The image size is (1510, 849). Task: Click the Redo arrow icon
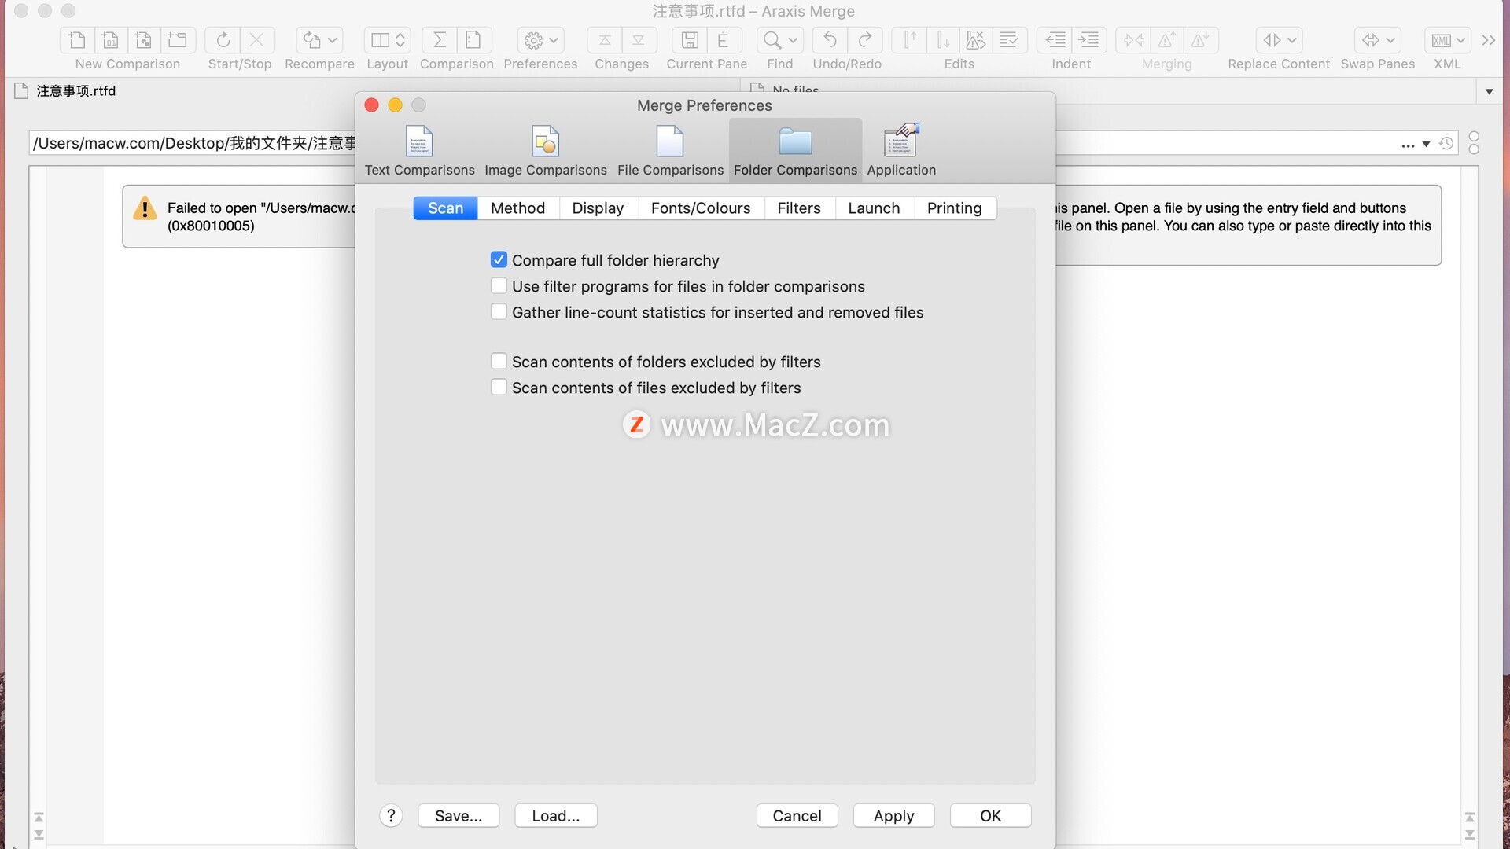(864, 40)
